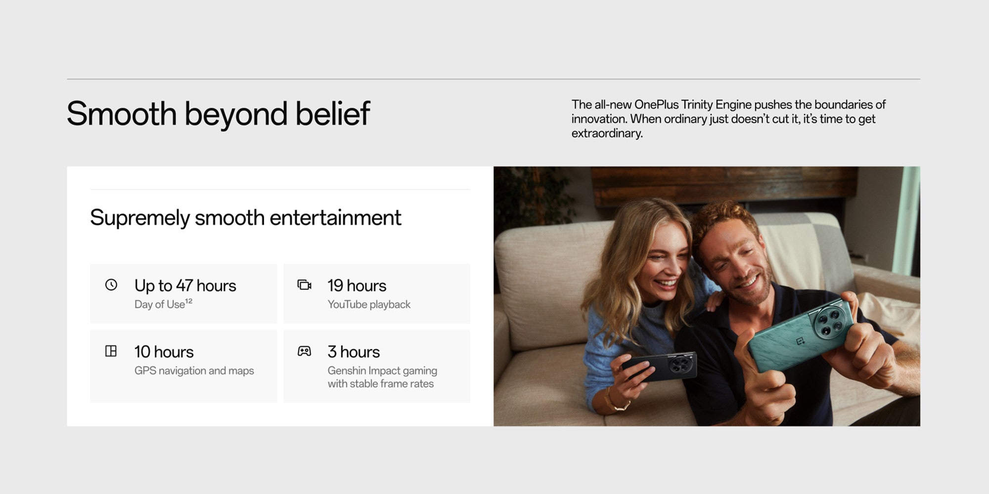Click the camera module on the green phone
This screenshot has width=989, height=494.
point(832,321)
